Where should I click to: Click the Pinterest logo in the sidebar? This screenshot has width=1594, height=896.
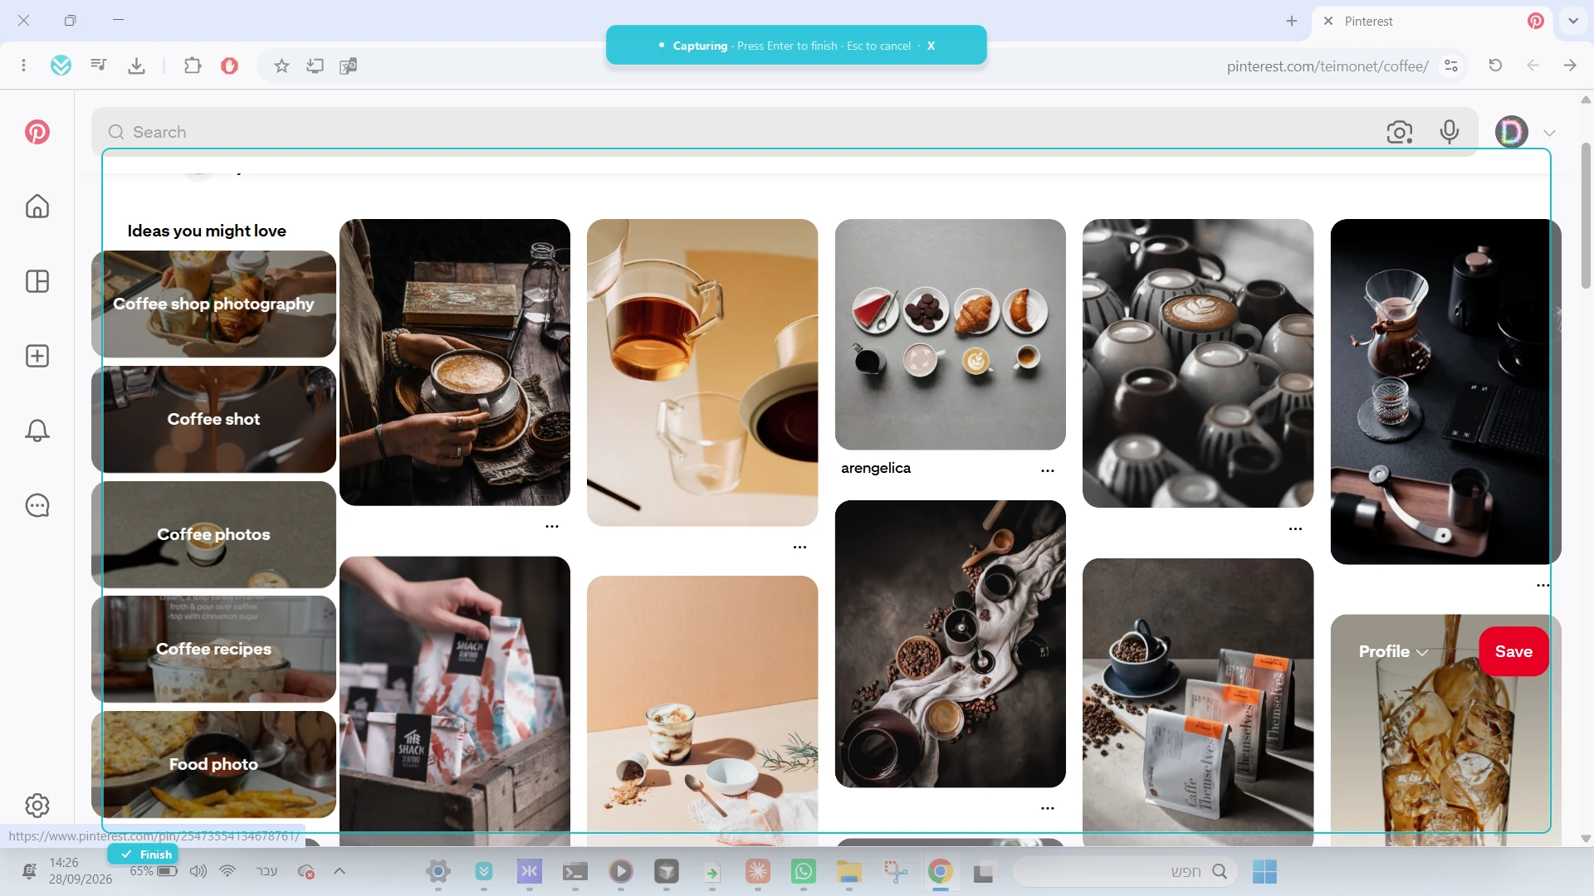(37, 132)
